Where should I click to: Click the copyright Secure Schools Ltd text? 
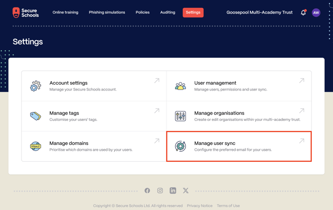[x=138, y=206]
